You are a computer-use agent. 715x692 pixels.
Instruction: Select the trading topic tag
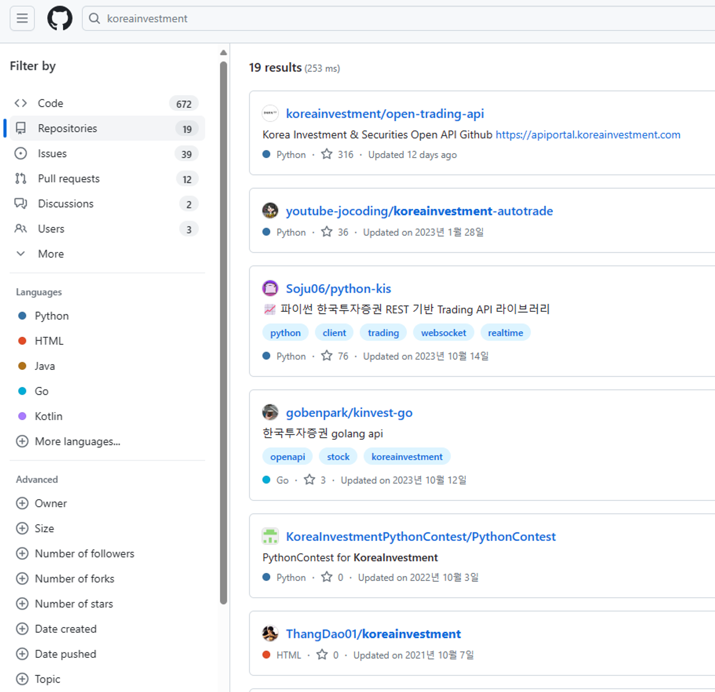pos(383,332)
